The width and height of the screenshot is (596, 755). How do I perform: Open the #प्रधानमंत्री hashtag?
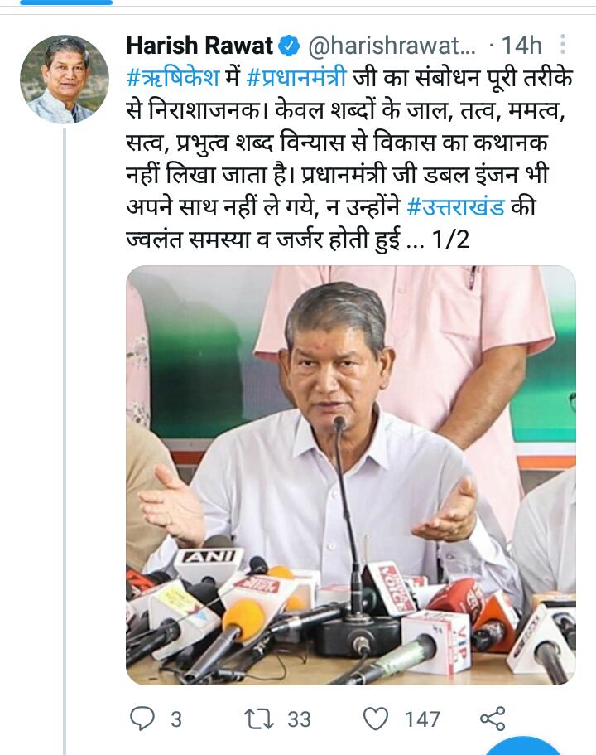(296, 79)
